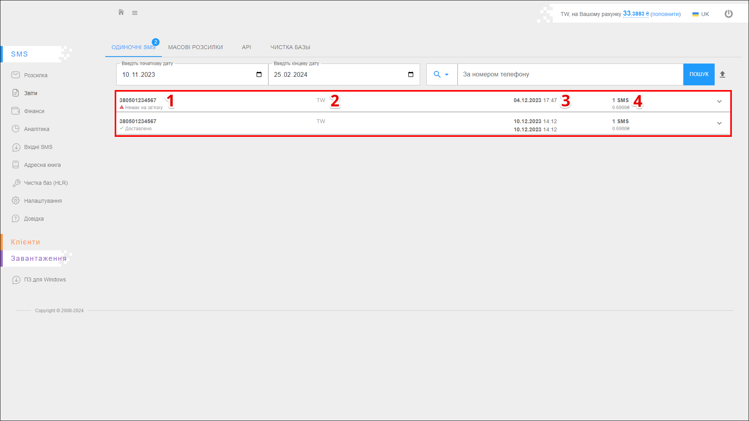This screenshot has width=749, height=421.
Task: Open Налаштування settings in sidebar
Action: click(x=43, y=201)
